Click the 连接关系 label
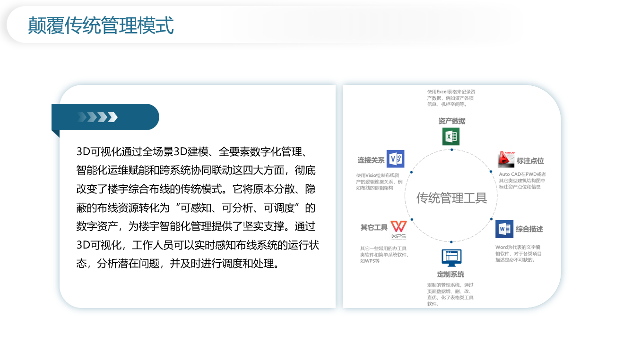The width and height of the screenshot is (623, 349). point(371,160)
